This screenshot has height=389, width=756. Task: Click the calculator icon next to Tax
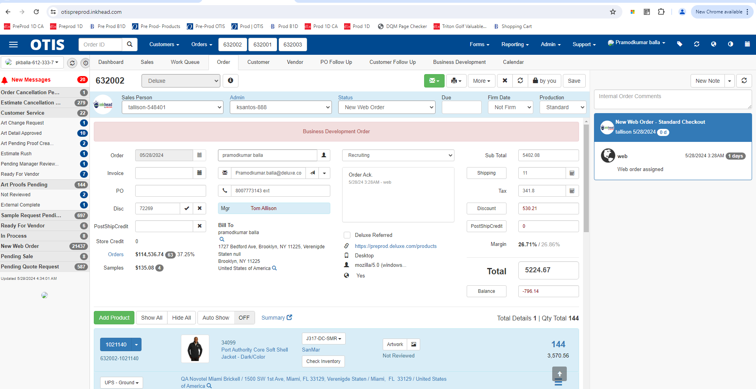572,191
